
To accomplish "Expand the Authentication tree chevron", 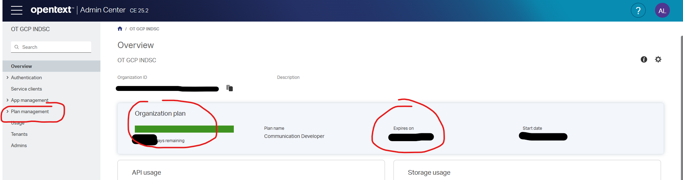I will coord(7,77).
